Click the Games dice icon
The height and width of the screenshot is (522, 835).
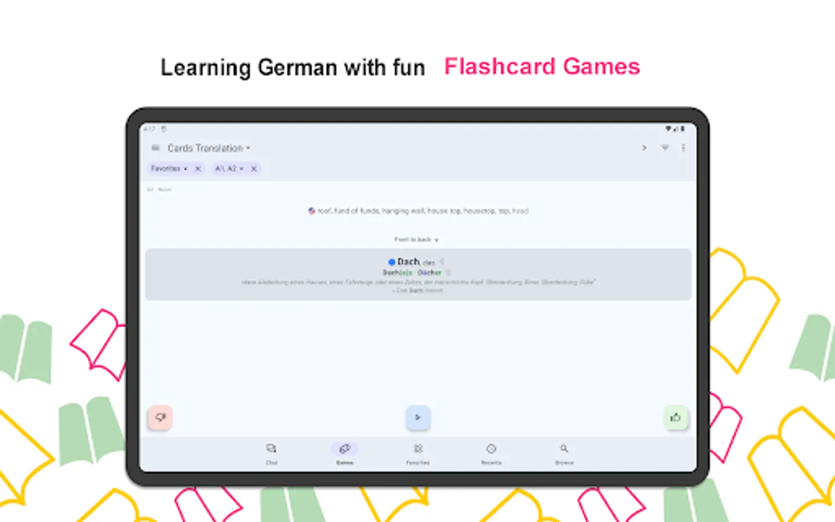click(x=345, y=448)
